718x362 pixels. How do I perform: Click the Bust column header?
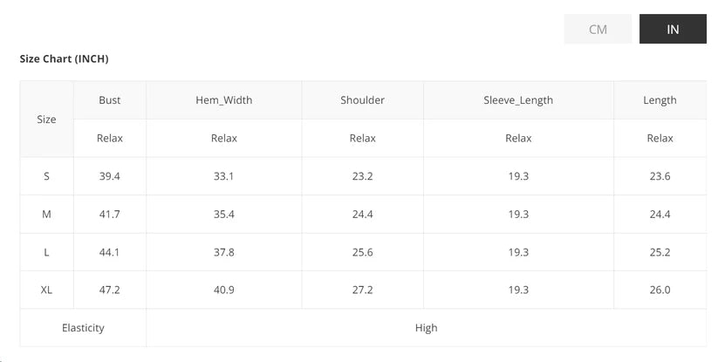point(110,100)
